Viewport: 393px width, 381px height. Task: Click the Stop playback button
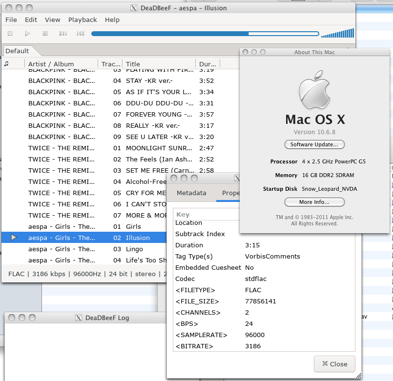click(10, 34)
